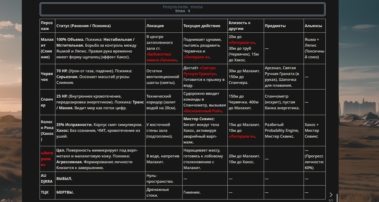Select the '(Прогресс личности: 60%)' cell
This screenshot has height=202, width=379.
point(315,159)
